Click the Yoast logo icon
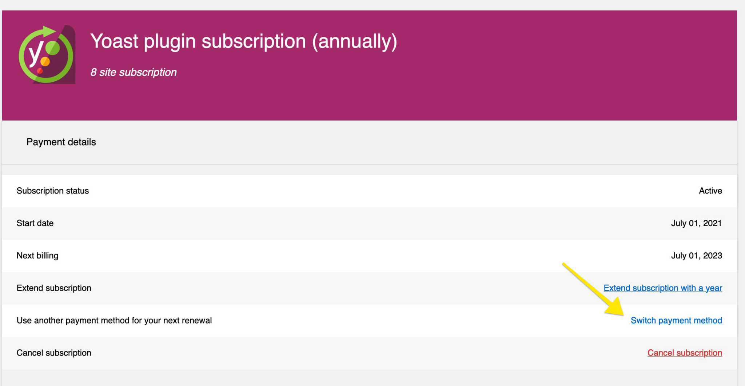 click(47, 54)
